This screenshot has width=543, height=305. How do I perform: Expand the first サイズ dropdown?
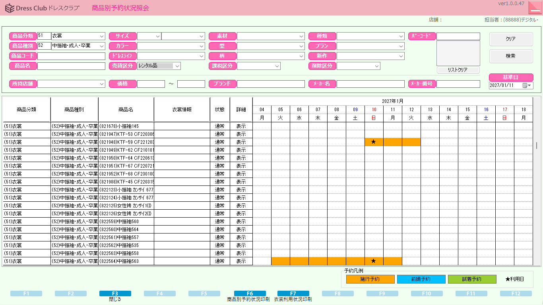click(x=158, y=36)
